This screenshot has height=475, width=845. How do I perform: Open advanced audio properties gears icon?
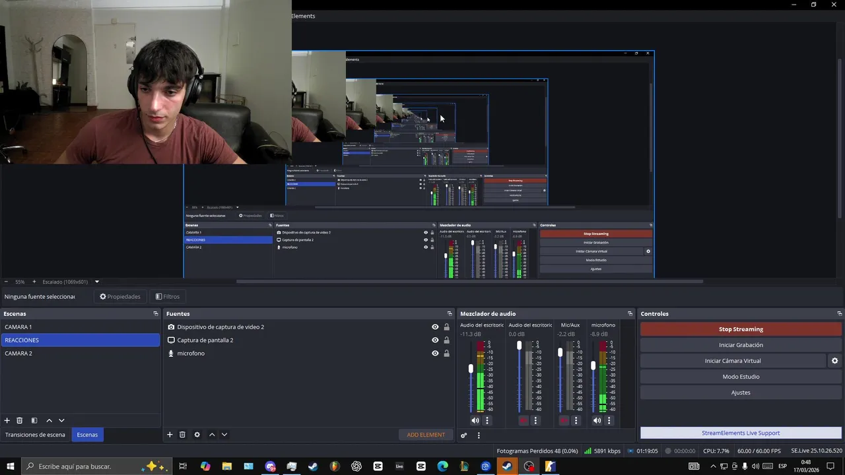[464, 435]
